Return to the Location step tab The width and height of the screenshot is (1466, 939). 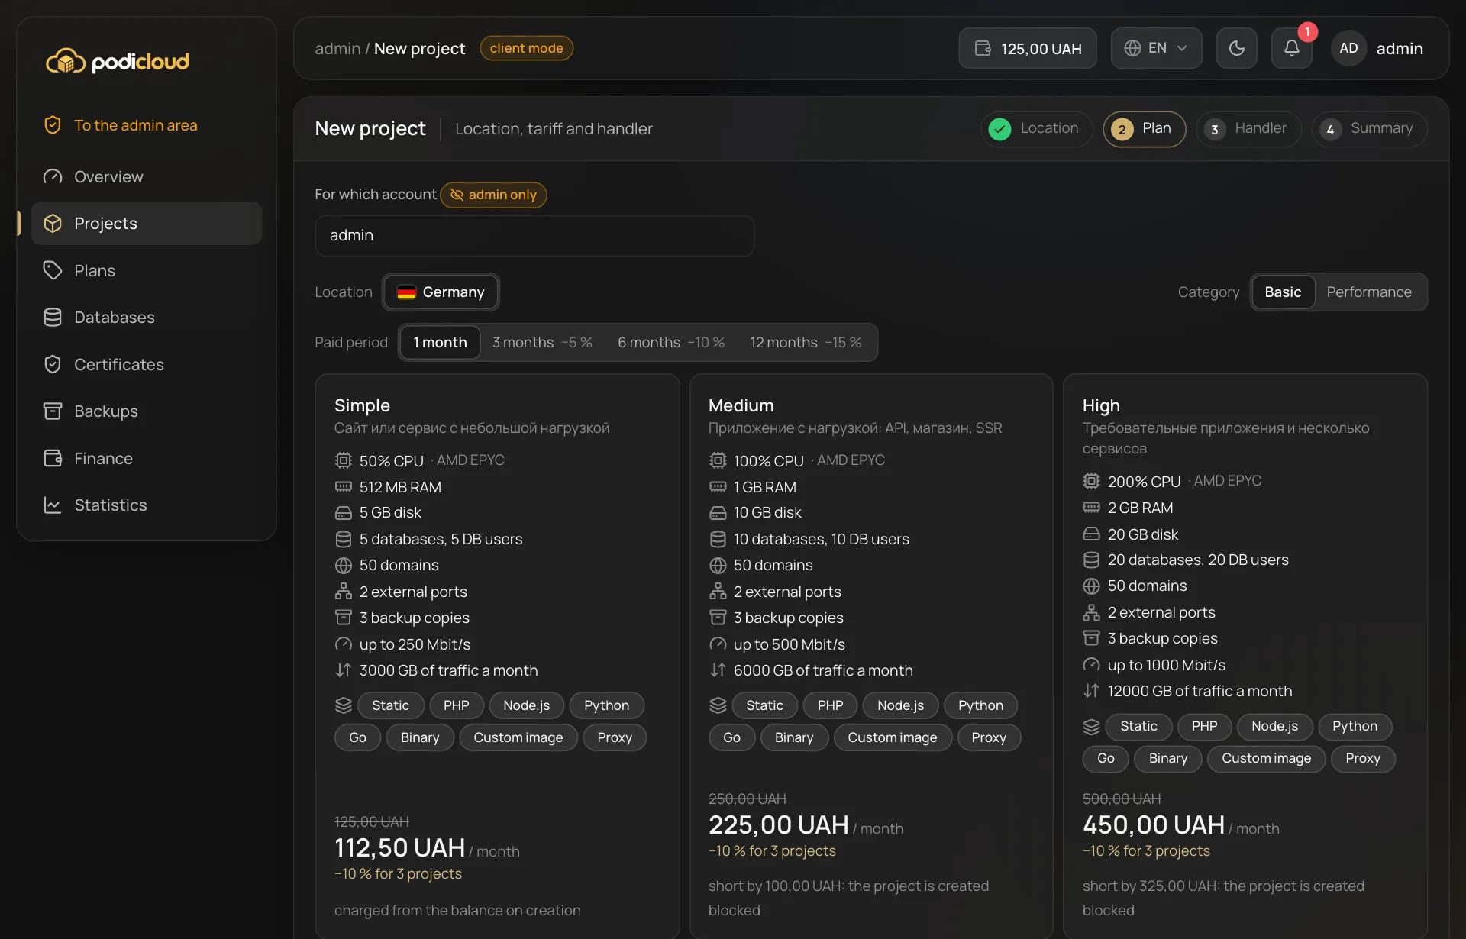click(1036, 128)
